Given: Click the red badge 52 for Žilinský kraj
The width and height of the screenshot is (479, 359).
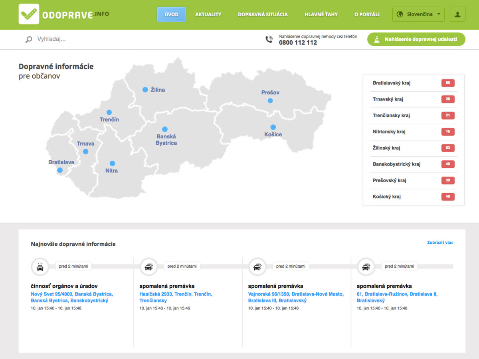Looking at the screenshot, I should coord(448,148).
